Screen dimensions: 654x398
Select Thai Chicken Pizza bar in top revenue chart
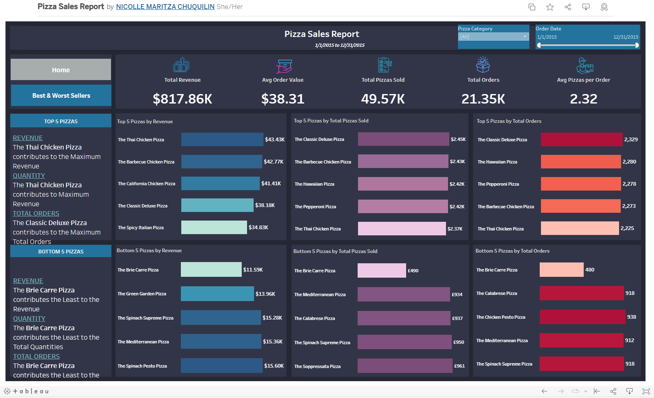point(222,140)
